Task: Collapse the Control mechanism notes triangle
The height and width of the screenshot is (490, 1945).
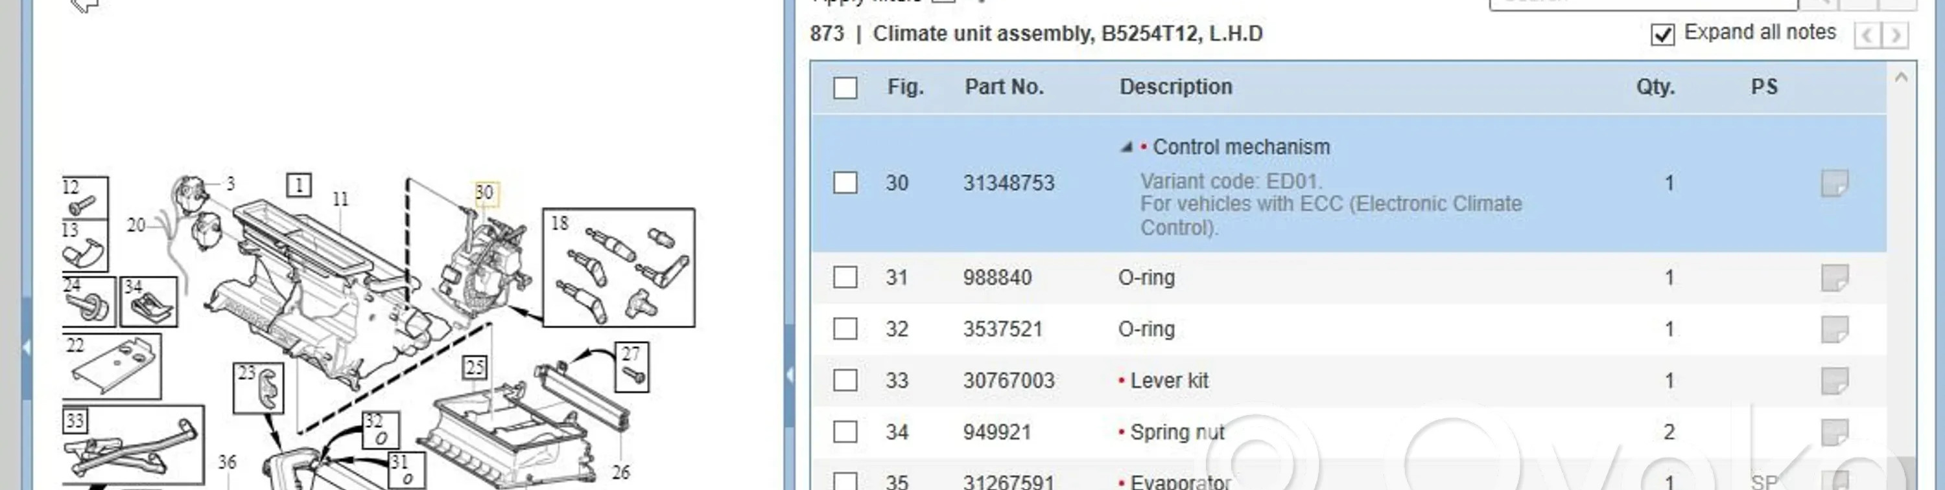Action: [x=1126, y=147]
